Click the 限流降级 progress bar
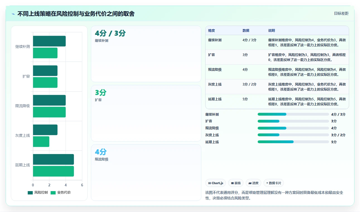The width and height of the screenshot is (360, 212). 293,128
